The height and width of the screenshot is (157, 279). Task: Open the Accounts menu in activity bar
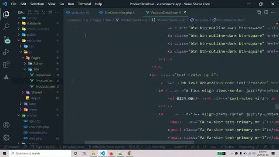6,125
